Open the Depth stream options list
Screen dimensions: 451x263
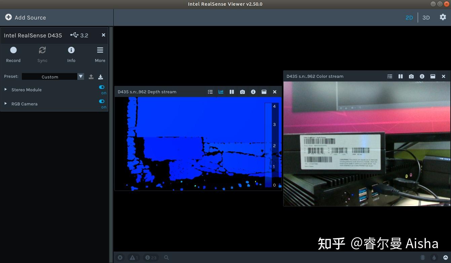[210, 92]
